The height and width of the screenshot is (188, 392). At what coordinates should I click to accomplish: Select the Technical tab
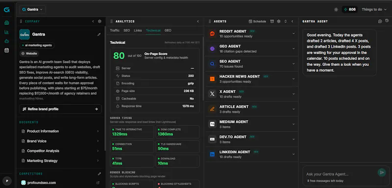click(153, 30)
